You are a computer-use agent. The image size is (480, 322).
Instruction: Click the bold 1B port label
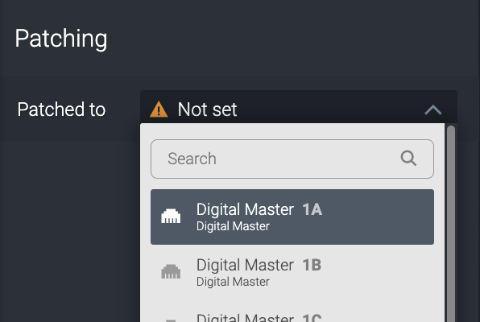(312, 265)
